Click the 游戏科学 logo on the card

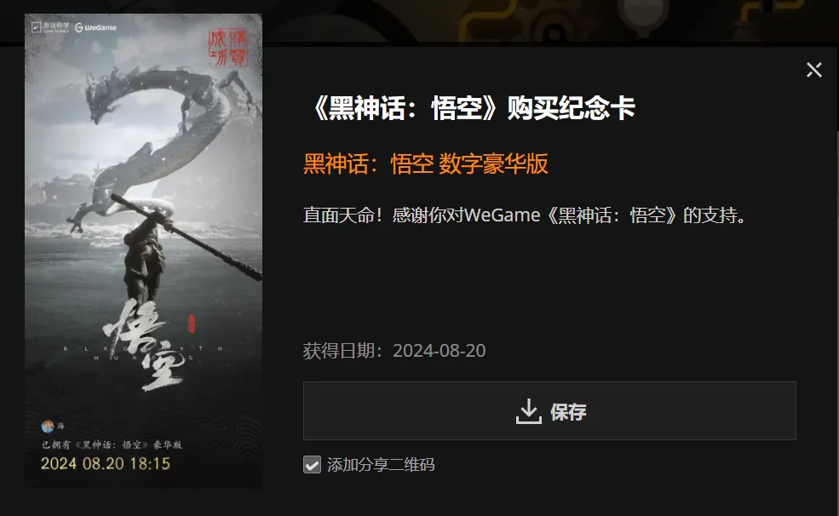click(51, 27)
